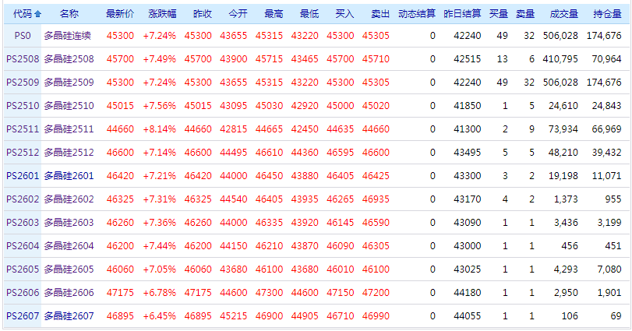This screenshot has width=632, height=331.
Task: Open contract code PS2508
Action: (x=23, y=58)
